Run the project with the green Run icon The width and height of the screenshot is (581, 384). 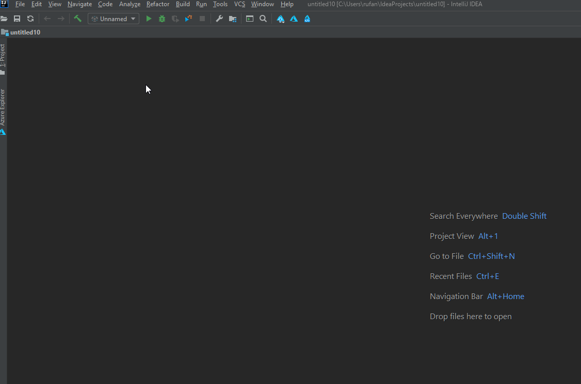[149, 19]
